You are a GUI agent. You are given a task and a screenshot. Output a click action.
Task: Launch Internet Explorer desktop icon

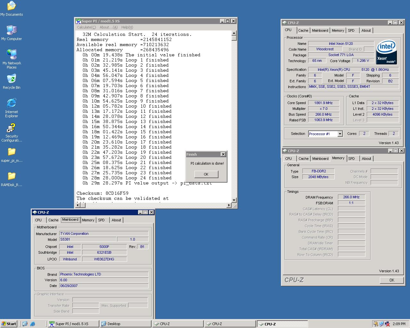click(12, 108)
